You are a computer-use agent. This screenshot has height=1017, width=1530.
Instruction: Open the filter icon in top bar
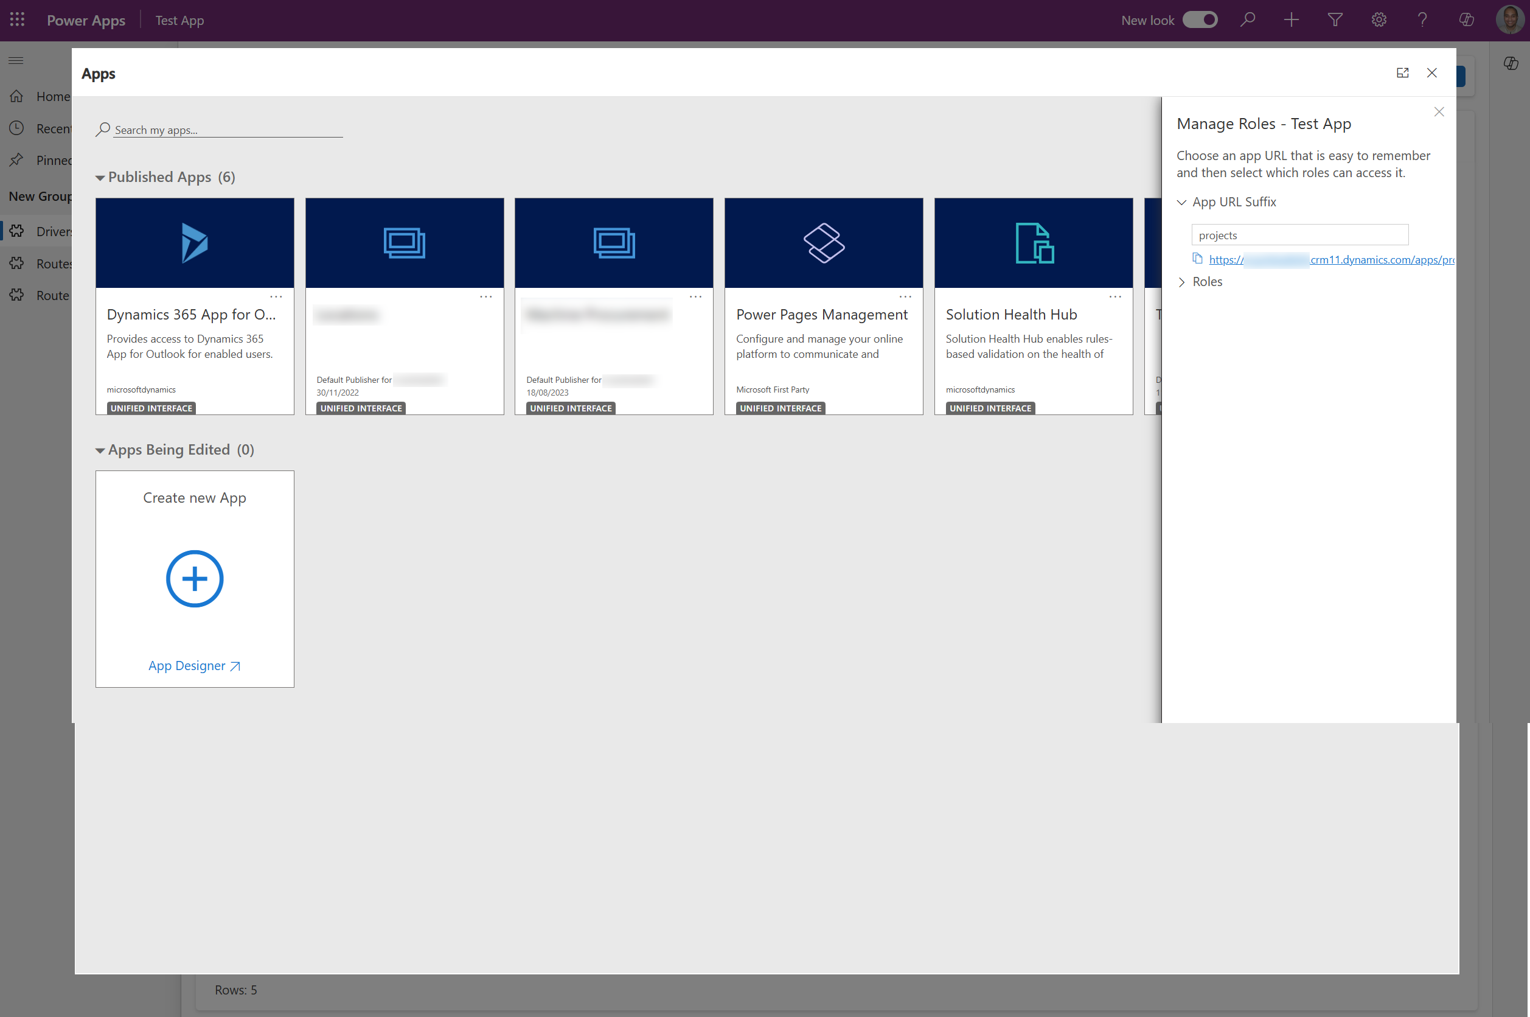[1335, 20]
